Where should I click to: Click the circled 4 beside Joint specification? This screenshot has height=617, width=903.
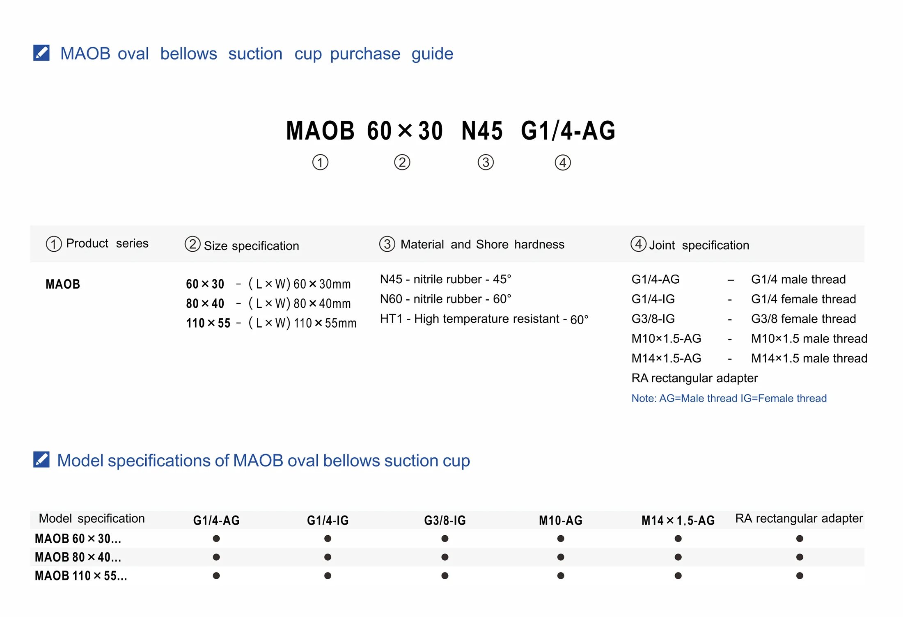click(638, 244)
